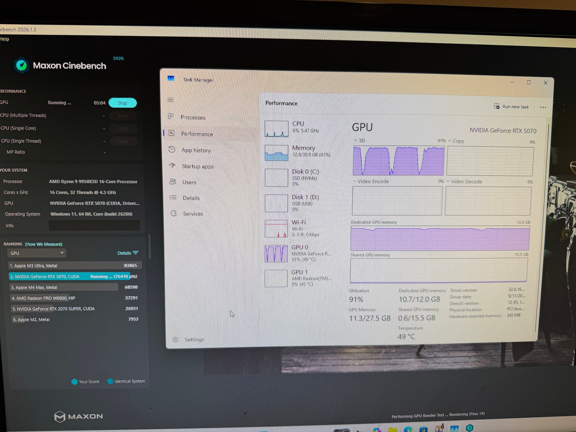The image size is (576, 432).
Task: Click the Your Score legend marker
Action: click(x=74, y=382)
